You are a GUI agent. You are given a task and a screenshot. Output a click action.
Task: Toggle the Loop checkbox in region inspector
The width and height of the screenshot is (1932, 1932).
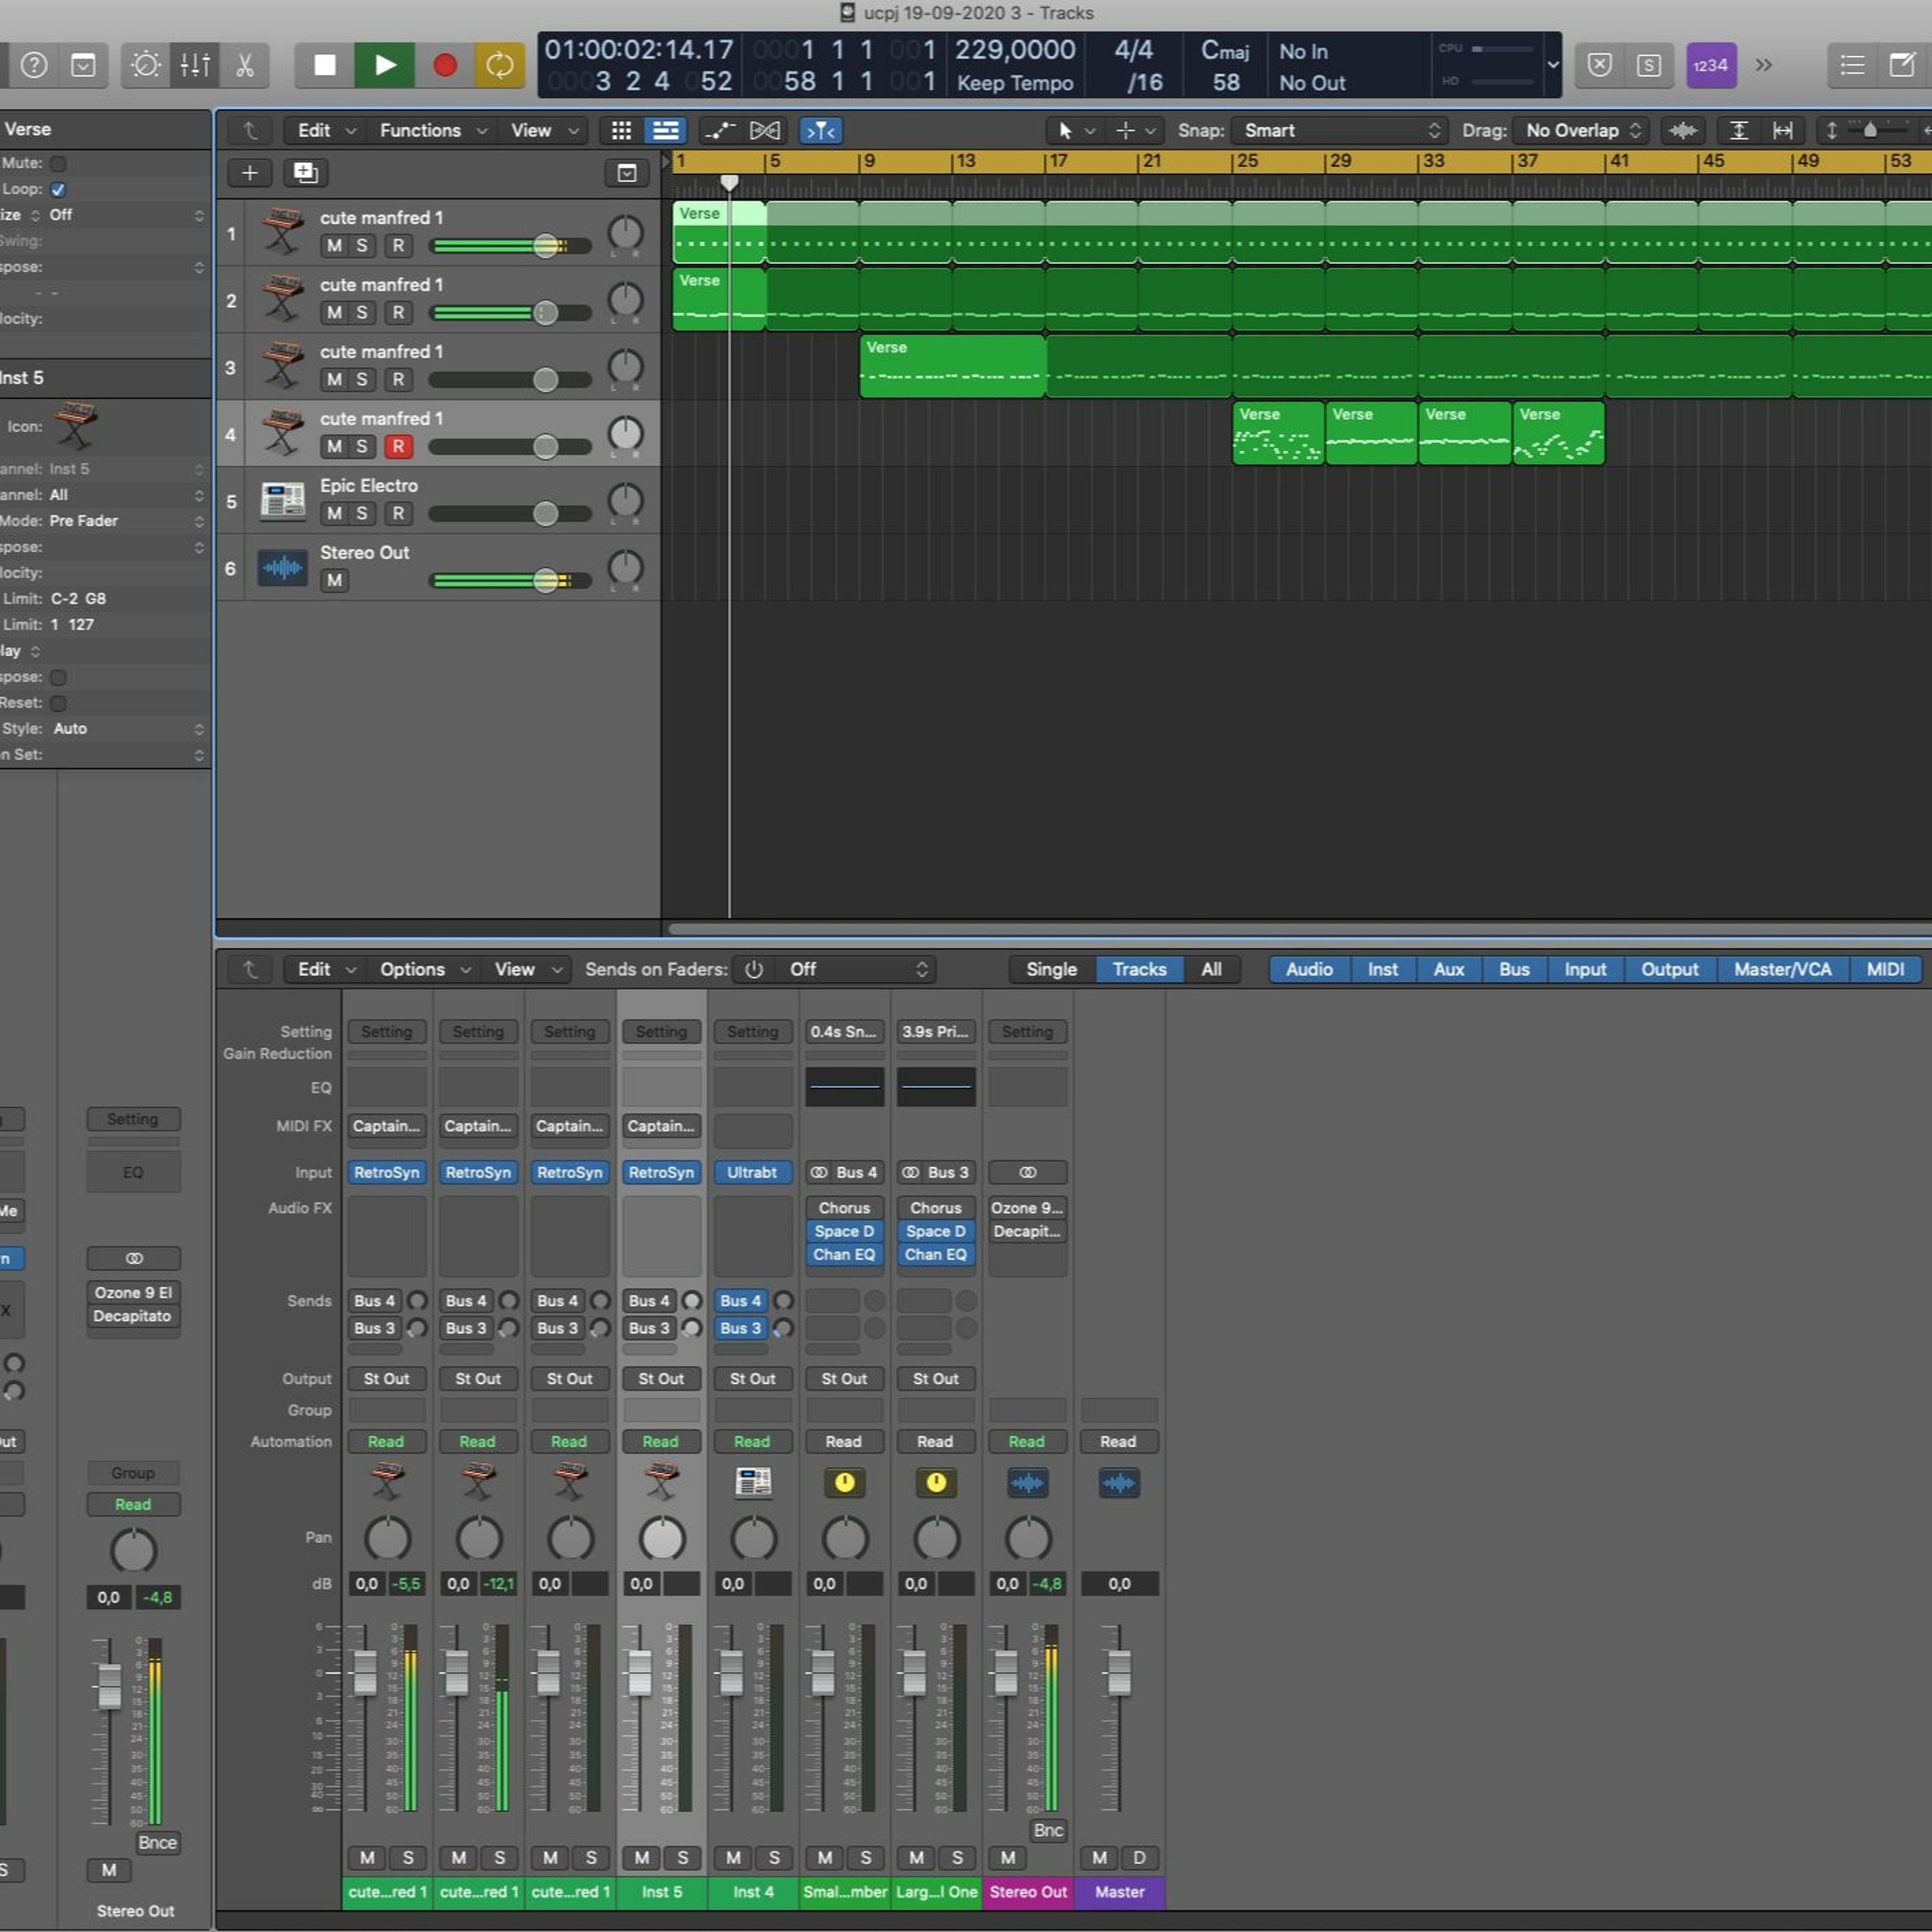[58, 189]
